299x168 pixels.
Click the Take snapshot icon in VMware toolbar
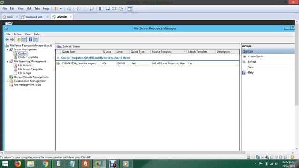78,9
